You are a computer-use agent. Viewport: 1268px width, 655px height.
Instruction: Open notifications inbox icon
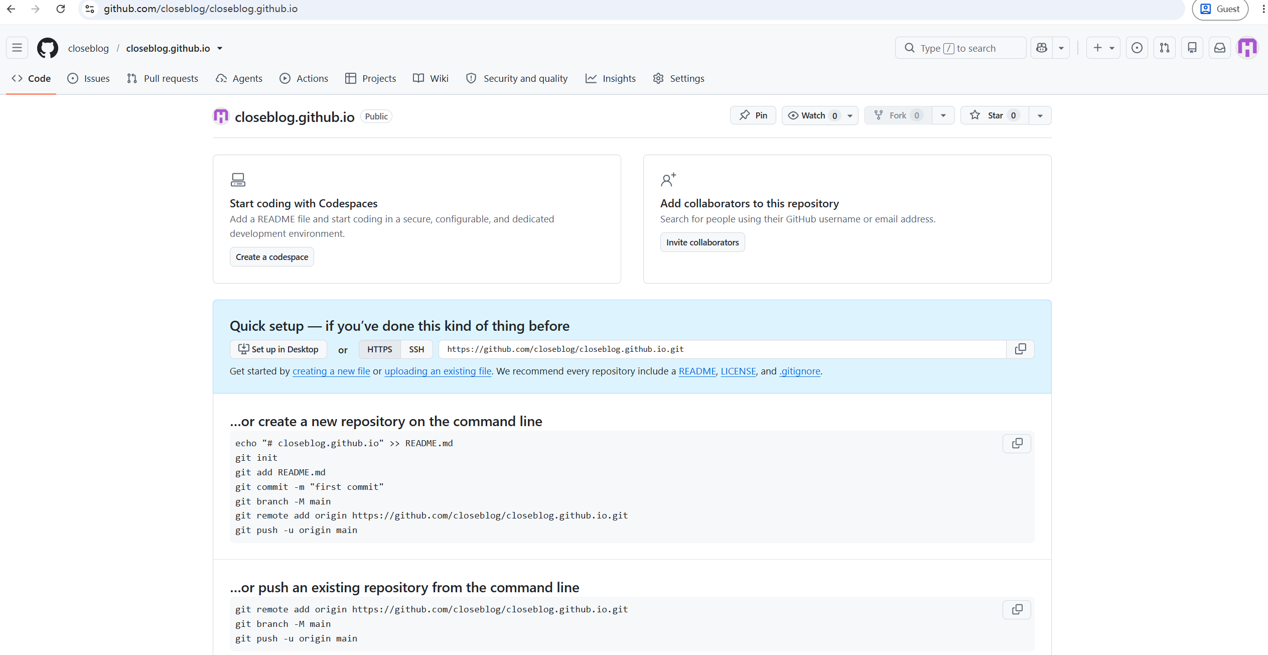pyautogui.click(x=1220, y=48)
